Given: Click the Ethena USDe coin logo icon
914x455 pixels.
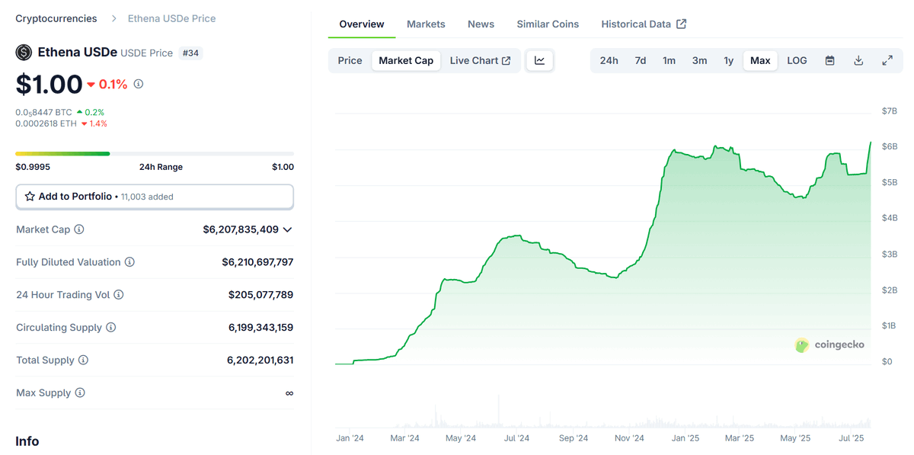Looking at the screenshot, I should (24, 53).
